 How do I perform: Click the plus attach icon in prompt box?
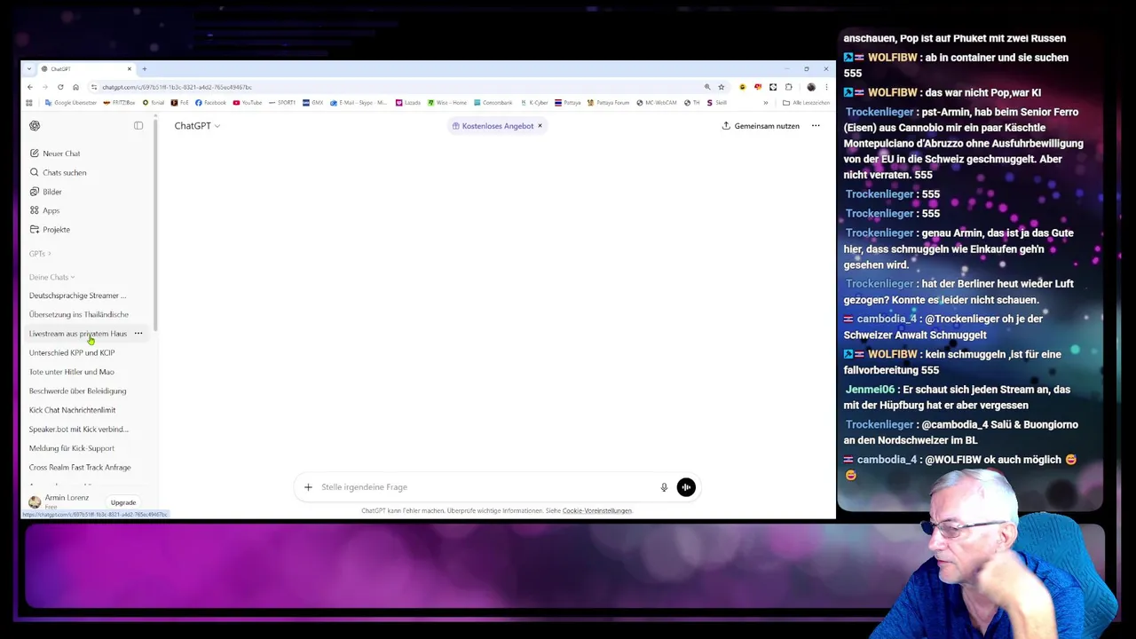[308, 487]
